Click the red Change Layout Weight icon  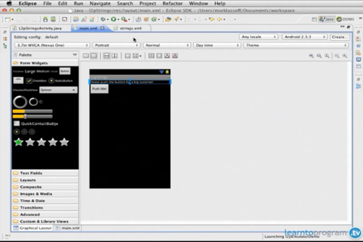pos(175,56)
